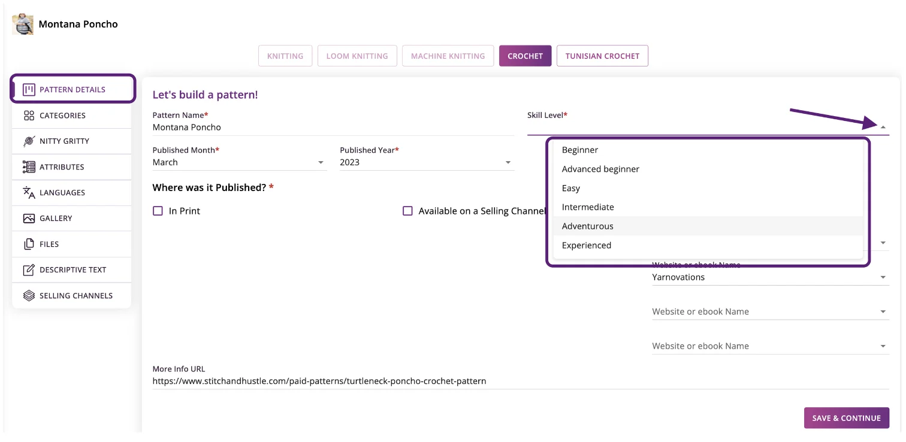The image size is (906, 442).
Task: Open the Published Month dropdown
Action: tap(321, 163)
